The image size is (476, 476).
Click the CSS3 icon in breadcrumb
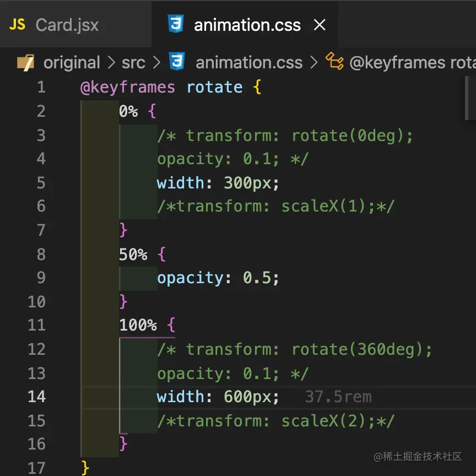coord(176,62)
